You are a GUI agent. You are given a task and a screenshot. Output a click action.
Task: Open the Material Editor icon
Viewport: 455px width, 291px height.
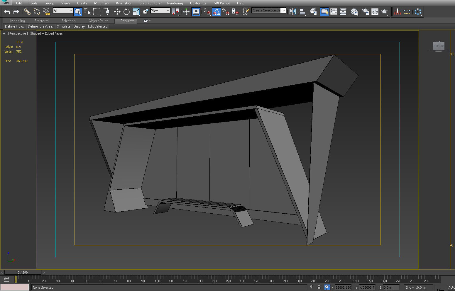[x=354, y=12]
